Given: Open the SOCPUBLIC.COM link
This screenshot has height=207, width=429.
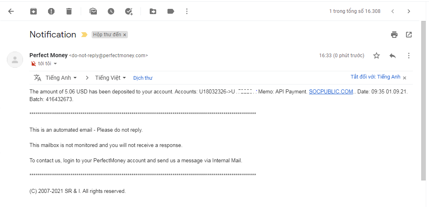Looking at the screenshot, I should (331, 92).
